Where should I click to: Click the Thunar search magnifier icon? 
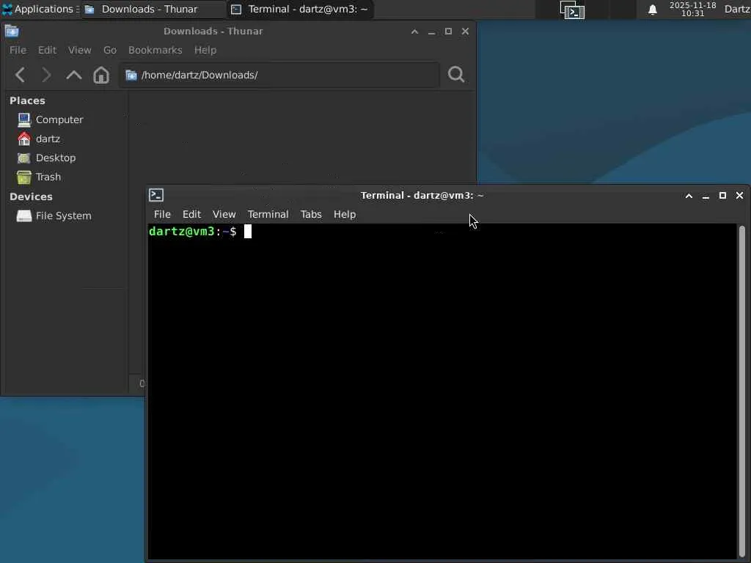pyautogui.click(x=456, y=74)
